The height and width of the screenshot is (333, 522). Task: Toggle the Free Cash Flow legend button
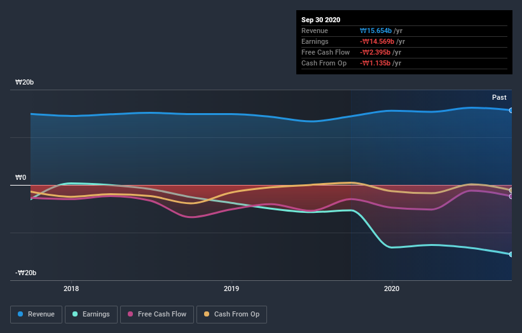pyautogui.click(x=157, y=315)
